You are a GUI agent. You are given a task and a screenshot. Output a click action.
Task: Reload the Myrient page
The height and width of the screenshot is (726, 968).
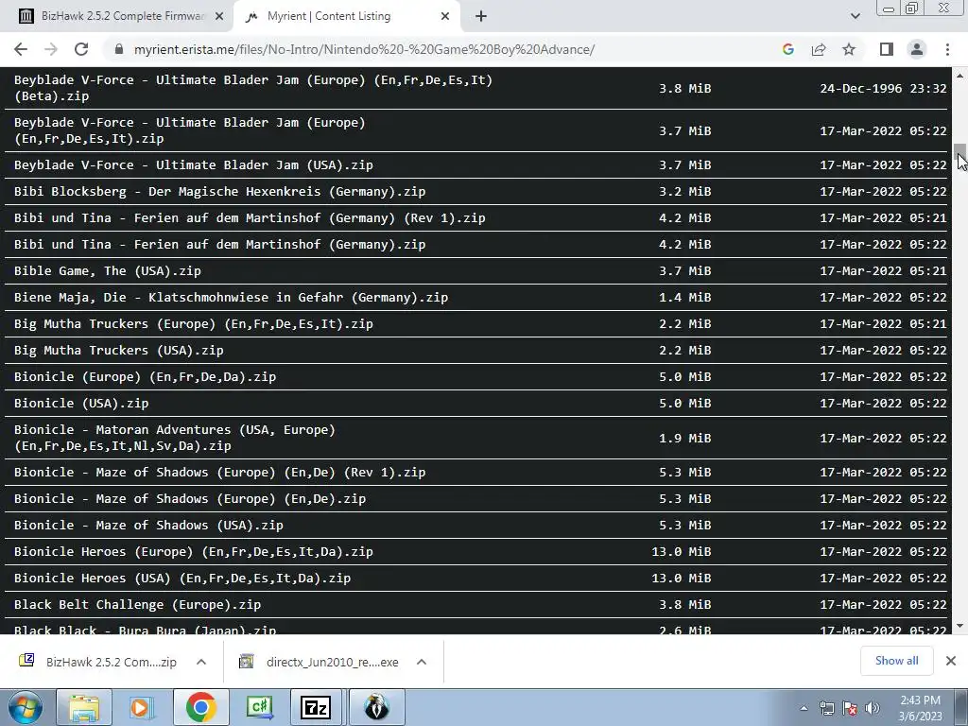click(81, 49)
